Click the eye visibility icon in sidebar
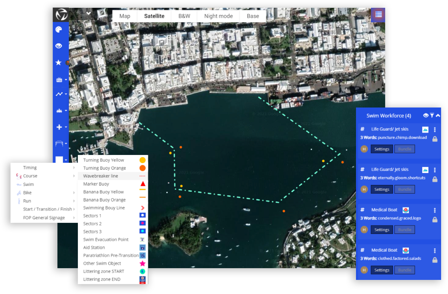Viewport: 448px width, 294px height. [x=59, y=46]
